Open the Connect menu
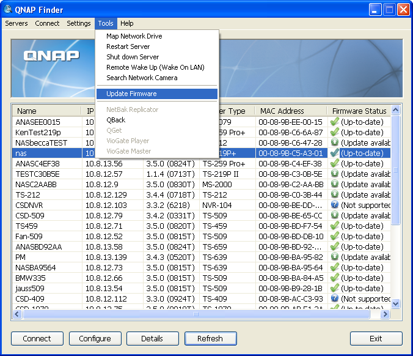The image size is (413, 356). click(x=47, y=23)
